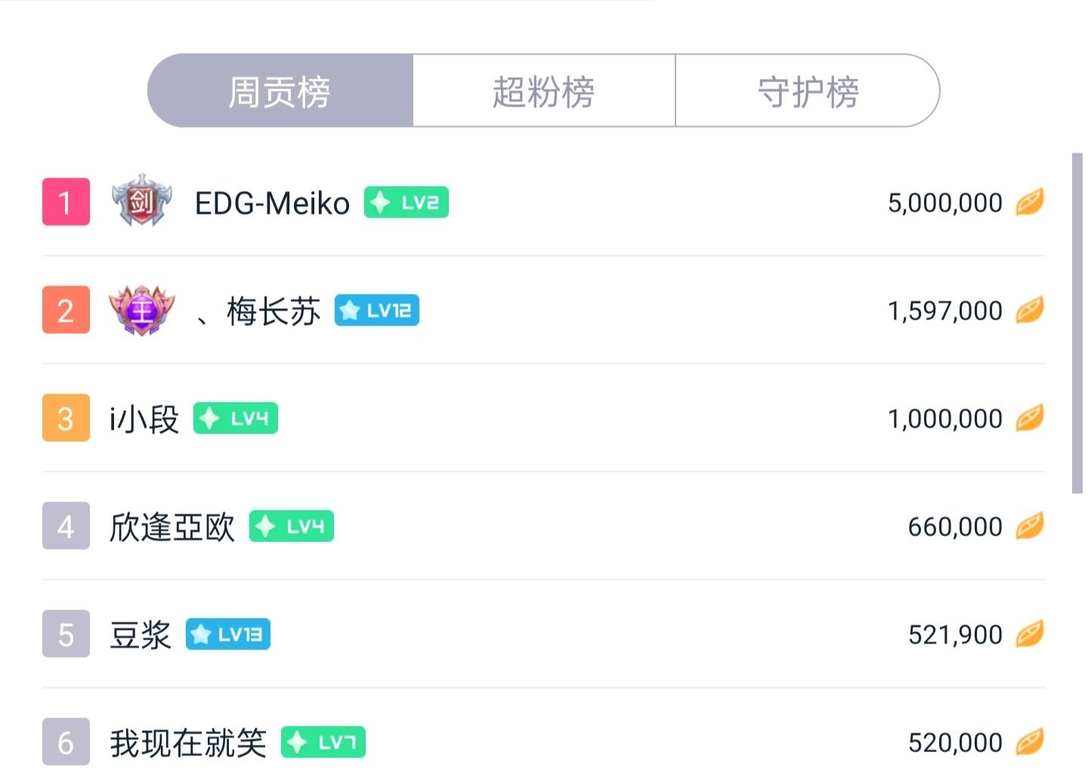
Task: Click the gray rank 5 badge beside 豆浆
Action: pos(65,634)
